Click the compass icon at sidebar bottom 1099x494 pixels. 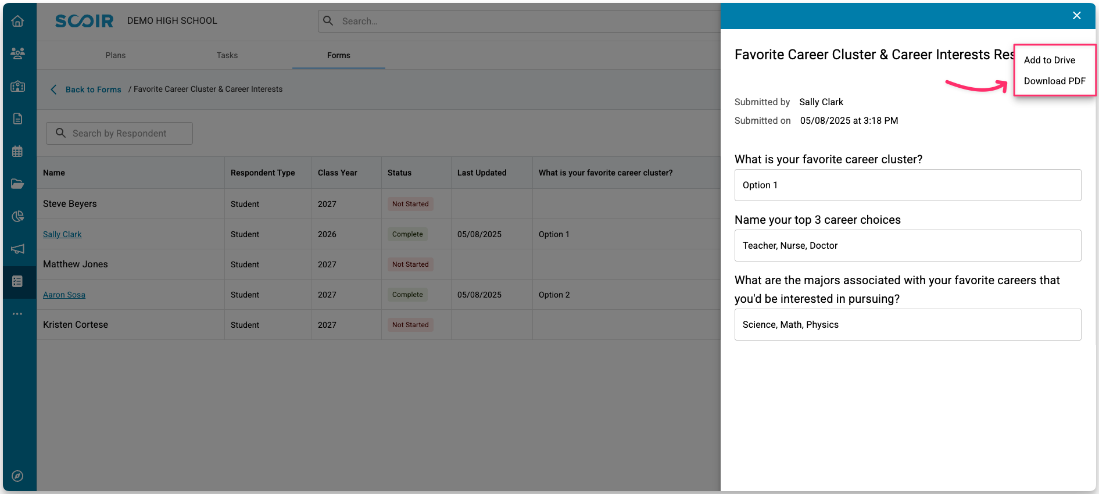[x=17, y=476]
